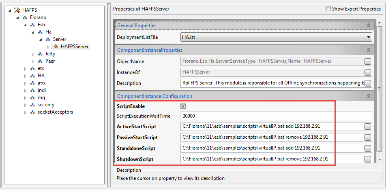Collapse the HAFPS root tree node

(10, 11)
